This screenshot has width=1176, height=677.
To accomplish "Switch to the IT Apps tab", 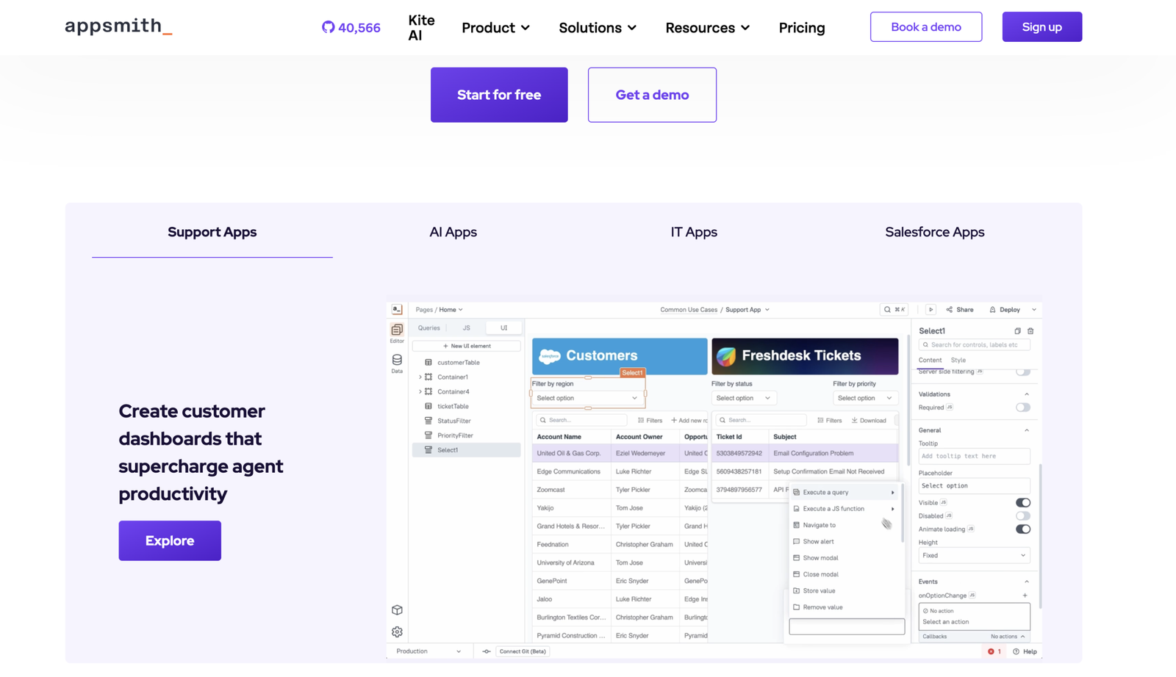I will pyautogui.click(x=694, y=232).
